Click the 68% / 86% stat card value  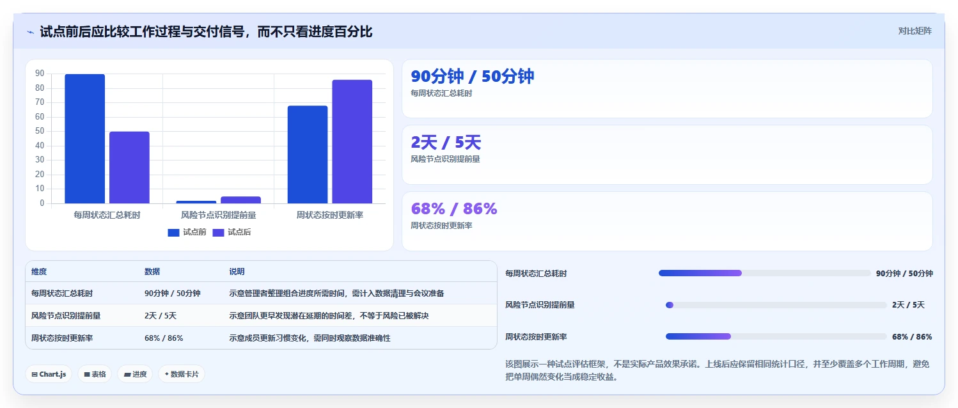pyautogui.click(x=454, y=208)
